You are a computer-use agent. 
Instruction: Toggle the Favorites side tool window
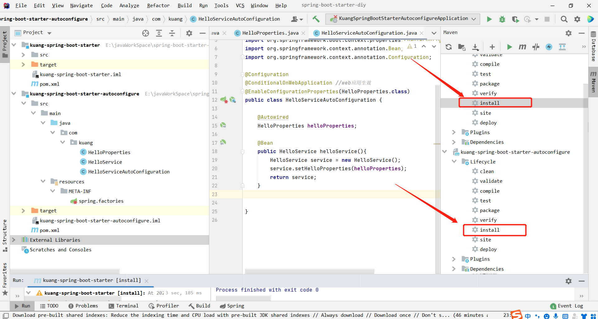[5, 279]
